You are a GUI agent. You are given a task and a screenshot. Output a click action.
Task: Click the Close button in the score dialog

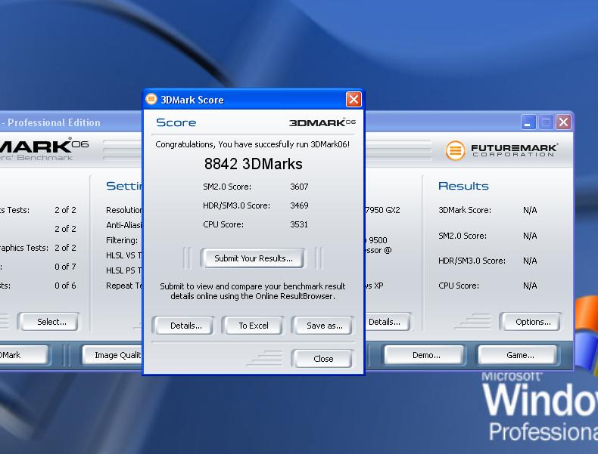[x=323, y=359]
